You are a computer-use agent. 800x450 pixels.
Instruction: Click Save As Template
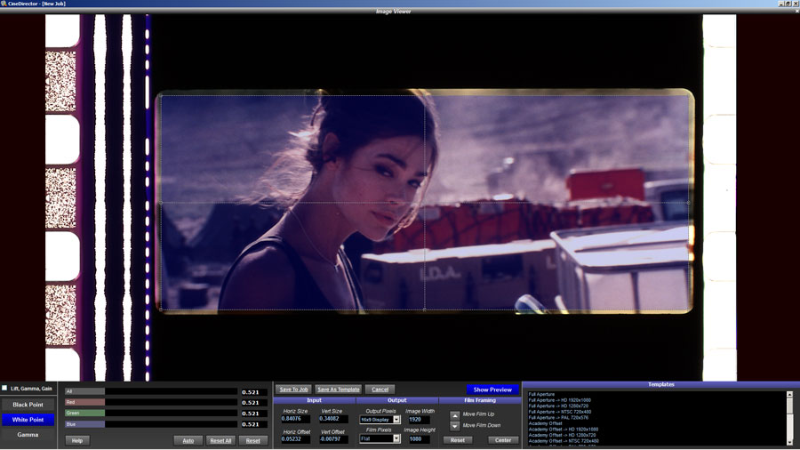[339, 390]
